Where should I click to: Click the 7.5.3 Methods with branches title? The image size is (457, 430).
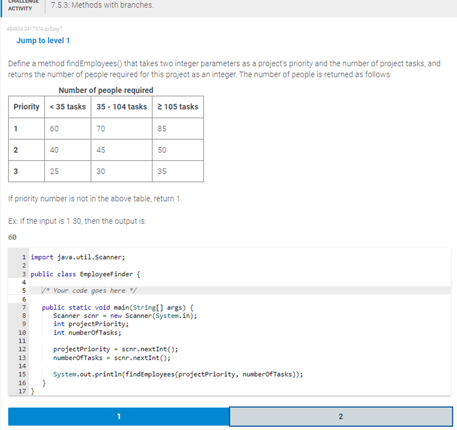pyautogui.click(x=102, y=5)
